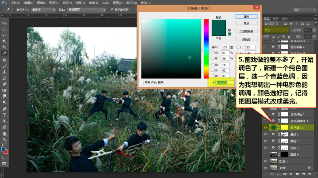Click the vertical hue slider strip

(206, 49)
